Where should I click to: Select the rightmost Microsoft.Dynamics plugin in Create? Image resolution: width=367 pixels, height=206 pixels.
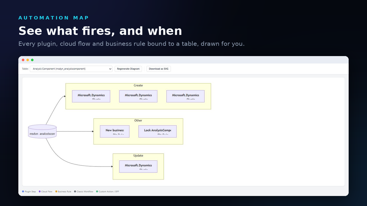[186, 96]
